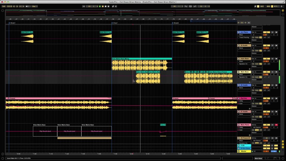Solo track 23 main Bass
Viewport: 286px width, 161px height.
click(x=273, y=59)
